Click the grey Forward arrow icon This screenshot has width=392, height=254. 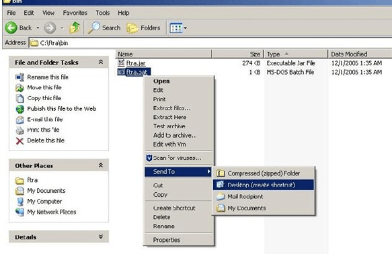(x=50, y=28)
